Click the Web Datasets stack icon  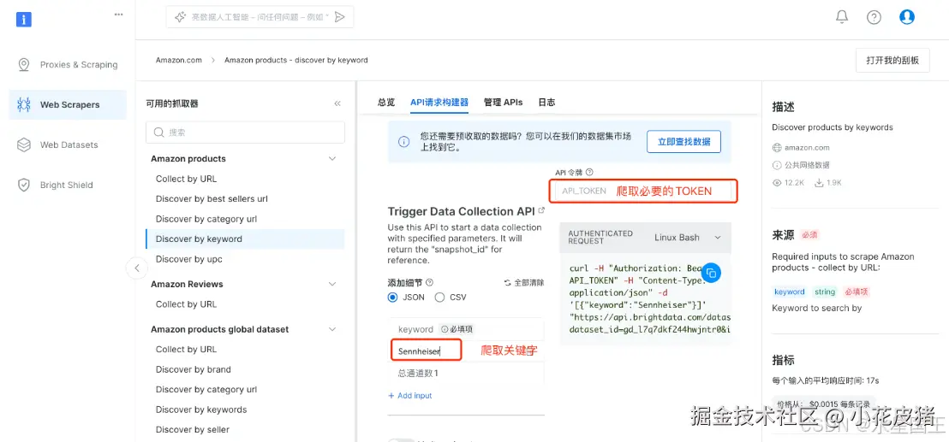[x=24, y=145]
